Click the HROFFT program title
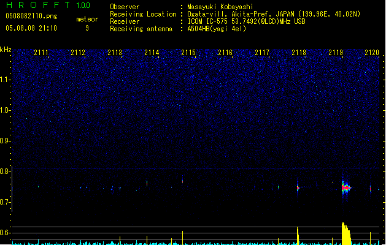Image resolution: width=386 pixels, height=245 pixels. 38,5
